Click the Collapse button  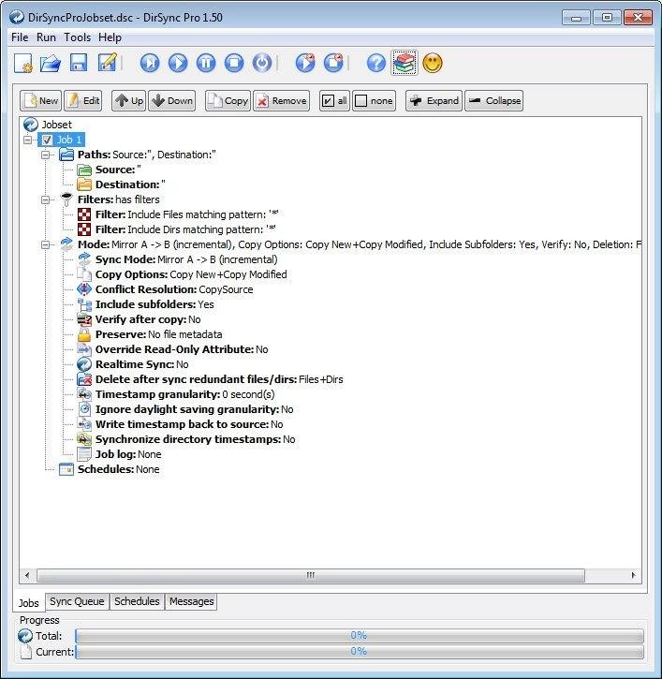pyautogui.click(x=494, y=101)
